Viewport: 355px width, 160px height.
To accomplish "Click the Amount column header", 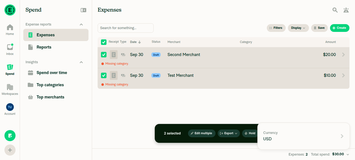I will [331, 42].
